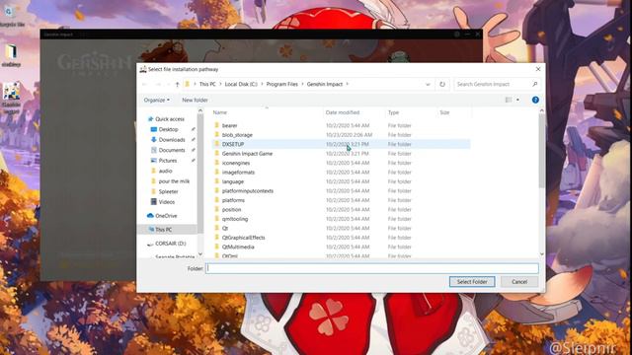This screenshot has height=355, width=632.
Task: Change the view layout icon
Action: pyautogui.click(x=509, y=100)
